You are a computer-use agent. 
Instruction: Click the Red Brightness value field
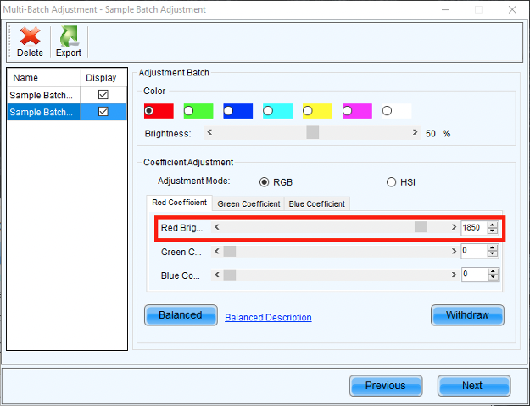point(473,228)
